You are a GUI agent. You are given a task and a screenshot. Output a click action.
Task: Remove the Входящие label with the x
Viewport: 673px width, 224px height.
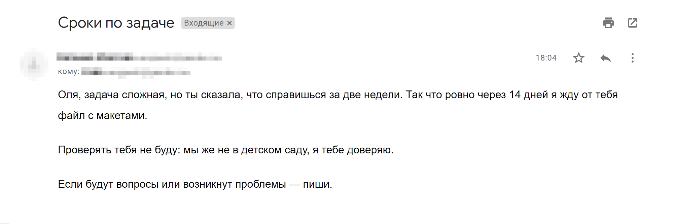click(229, 23)
